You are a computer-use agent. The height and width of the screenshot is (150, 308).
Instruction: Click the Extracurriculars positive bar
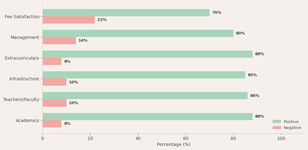click(x=147, y=54)
